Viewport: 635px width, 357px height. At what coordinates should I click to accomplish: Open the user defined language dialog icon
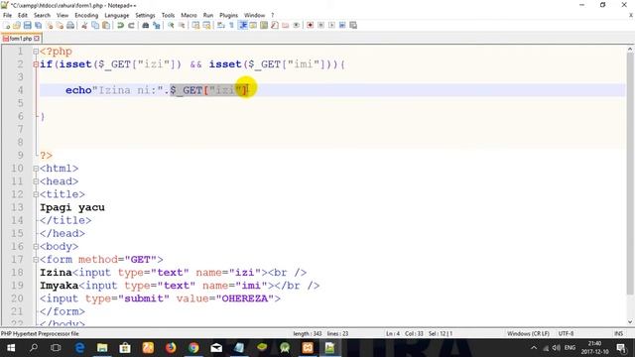[x=253, y=25]
